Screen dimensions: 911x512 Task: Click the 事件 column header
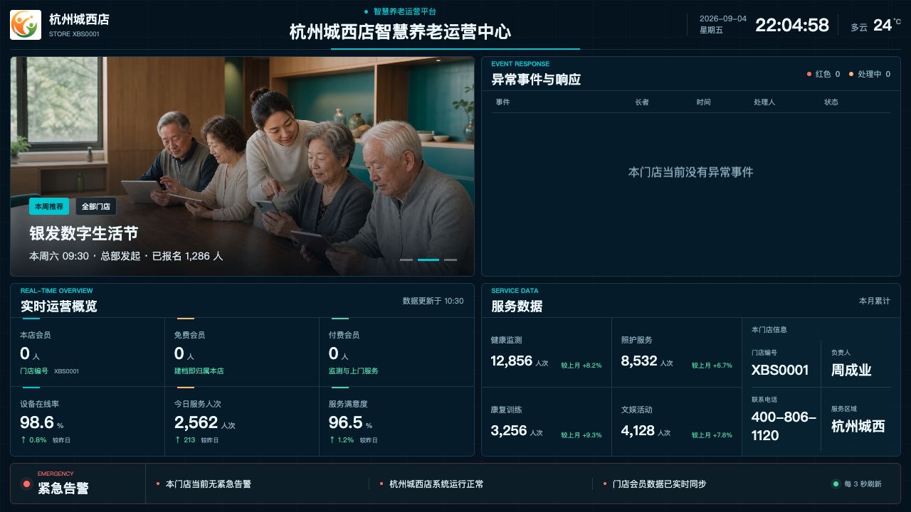point(502,102)
